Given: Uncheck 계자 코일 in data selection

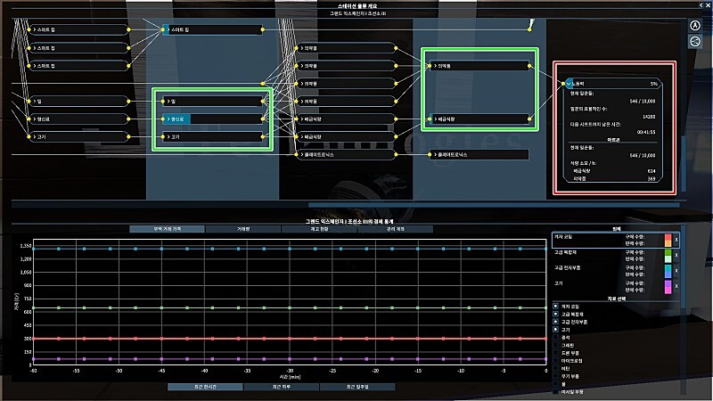Looking at the screenshot, I should [x=555, y=306].
